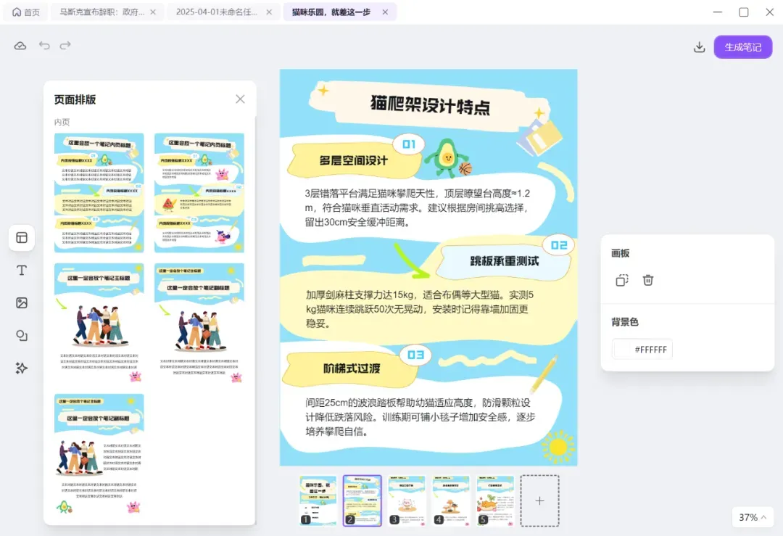
Task: Maximize the application window
Action: coord(744,12)
